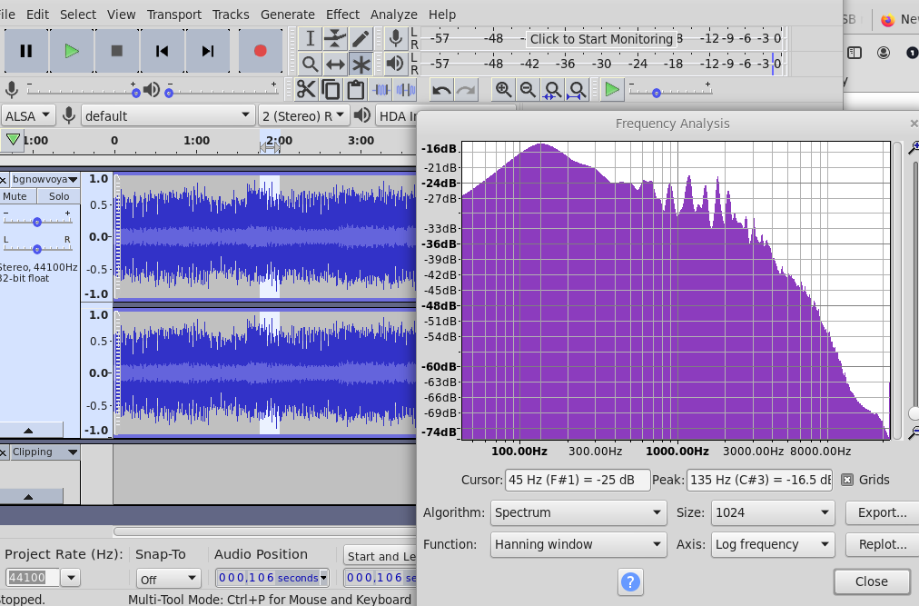This screenshot has width=919, height=606.
Task: Open help in Frequency Analysis dialog
Action: pos(630,582)
